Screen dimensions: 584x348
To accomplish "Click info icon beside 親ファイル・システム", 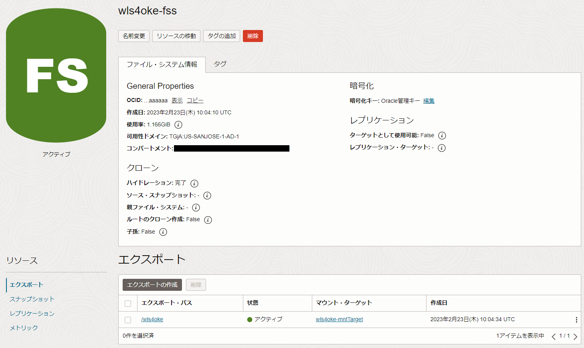I will [x=196, y=208].
